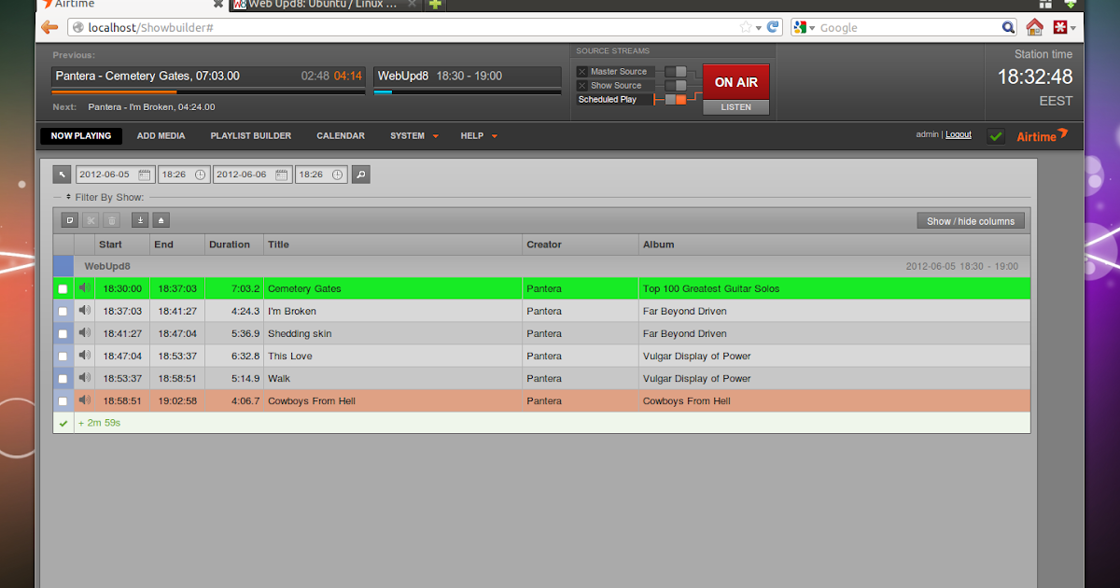Switch to the CALENDAR tab
Image resolution: width=1120 pixels, height=588 pixels.
click(x=340, y=135)
